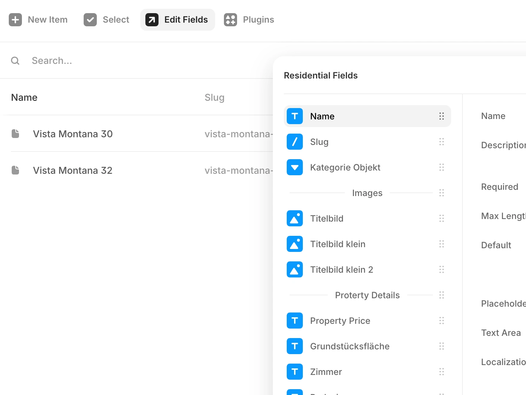
Task: Click the Property Price text icon
Action: (295, 321)
